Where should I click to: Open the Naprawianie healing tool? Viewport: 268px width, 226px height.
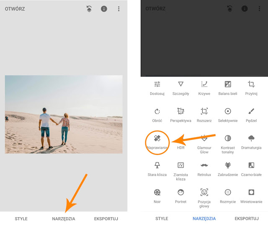157,142
